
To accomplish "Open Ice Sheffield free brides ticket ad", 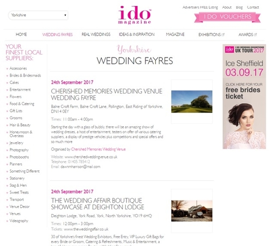I will (244, 97).
